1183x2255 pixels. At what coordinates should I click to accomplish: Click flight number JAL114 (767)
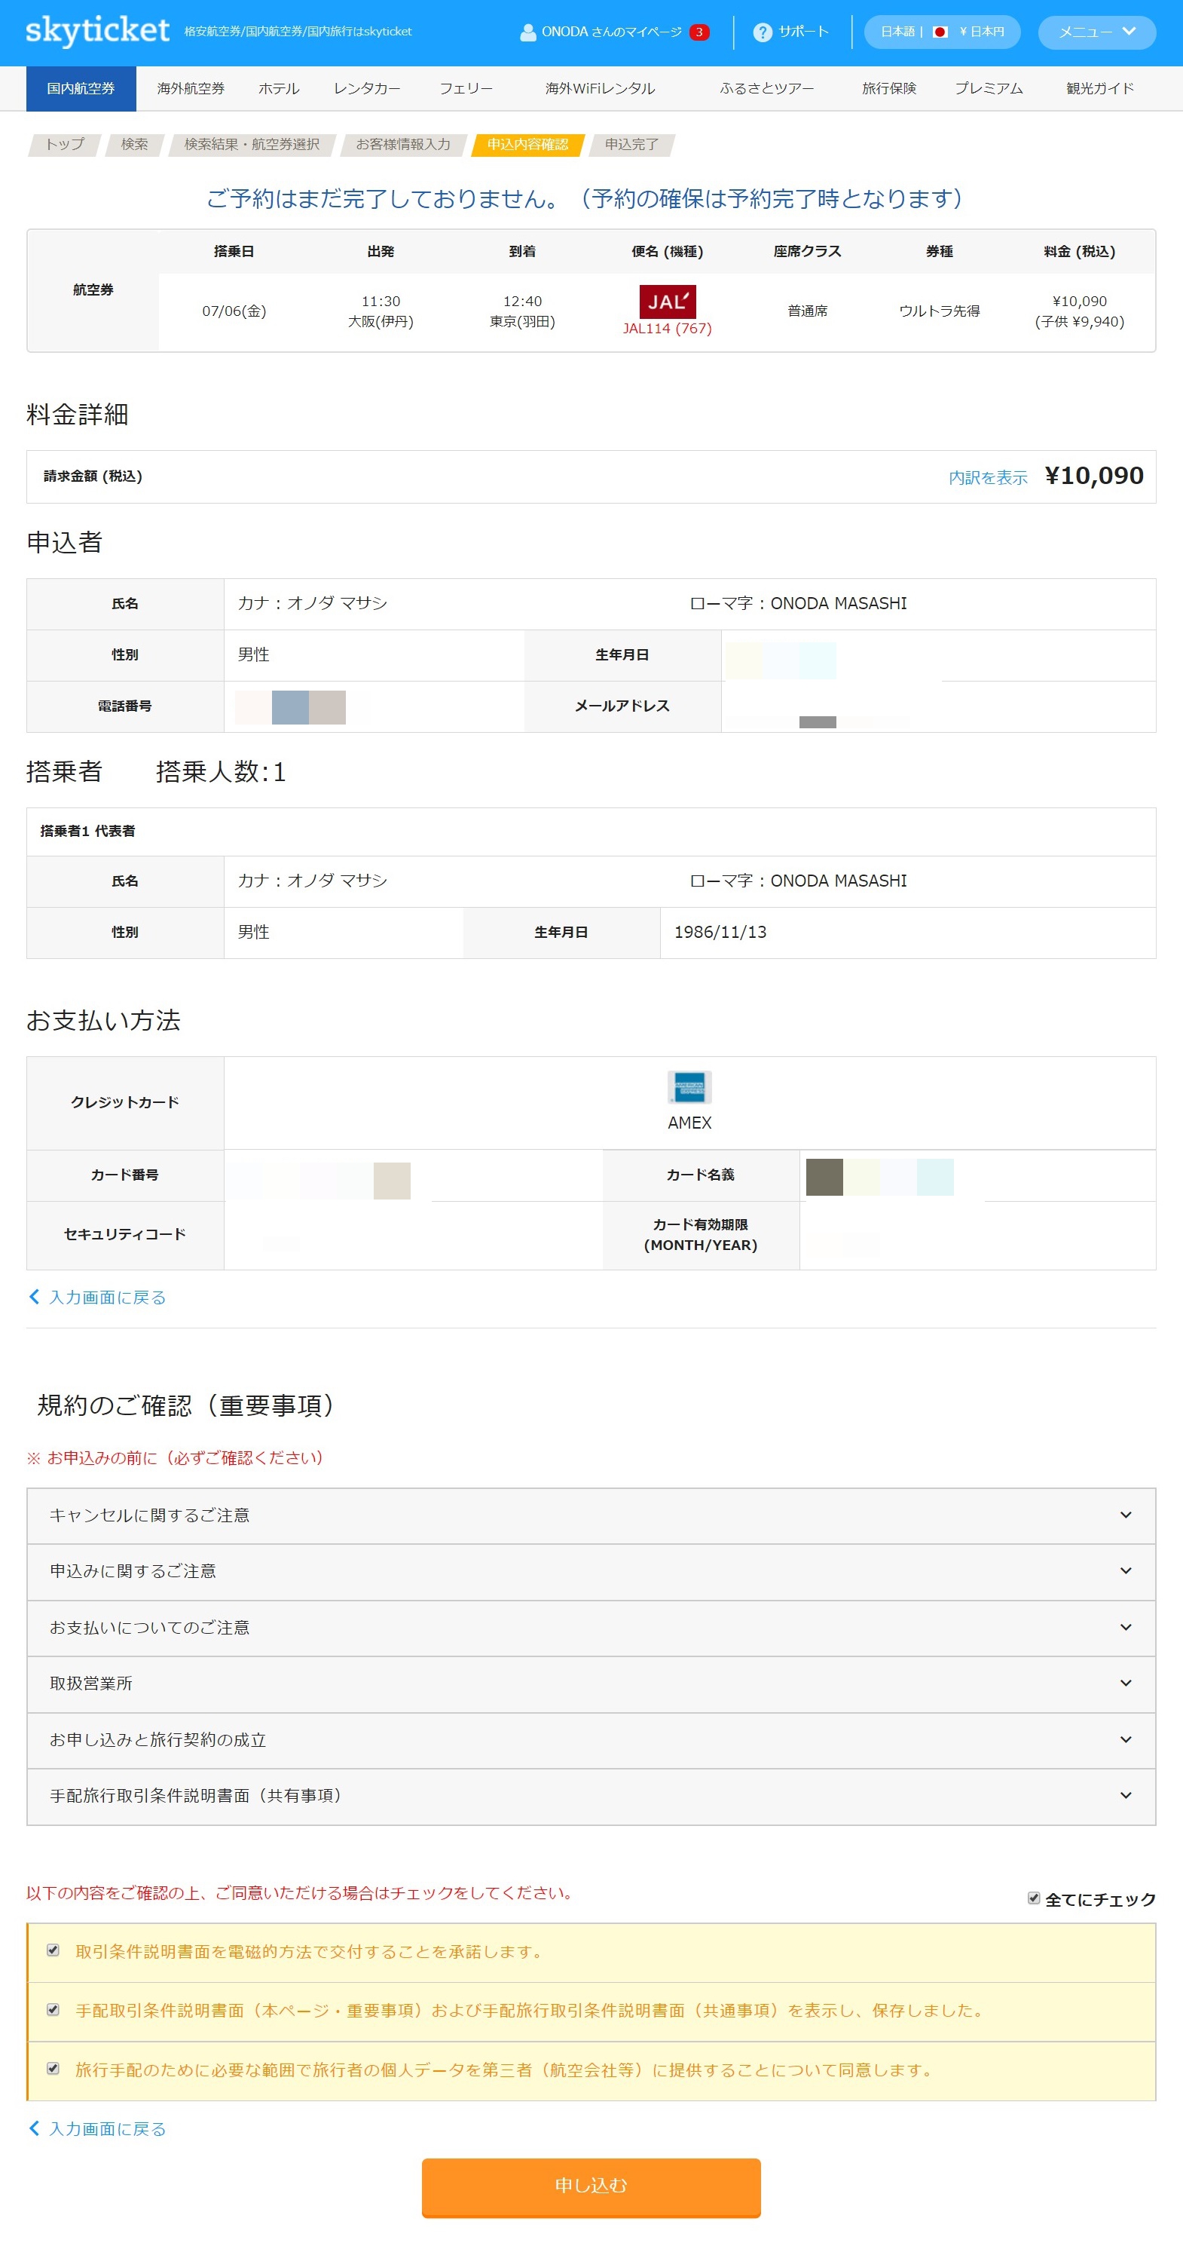click(x=667, y=328)
